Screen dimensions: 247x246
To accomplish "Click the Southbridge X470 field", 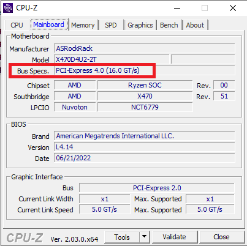I will (x=145, y=96).
